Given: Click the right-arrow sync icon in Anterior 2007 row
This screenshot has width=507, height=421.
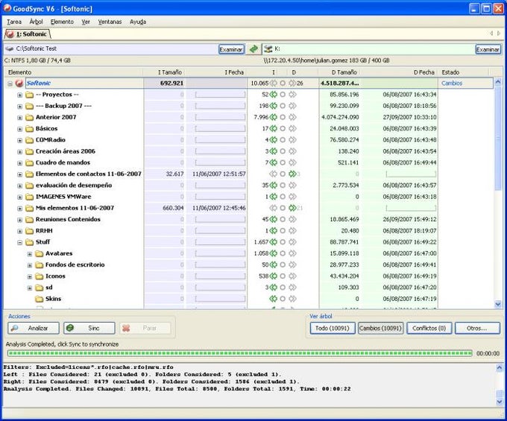Looking at the screenshot, I should (x=292, y=117).
